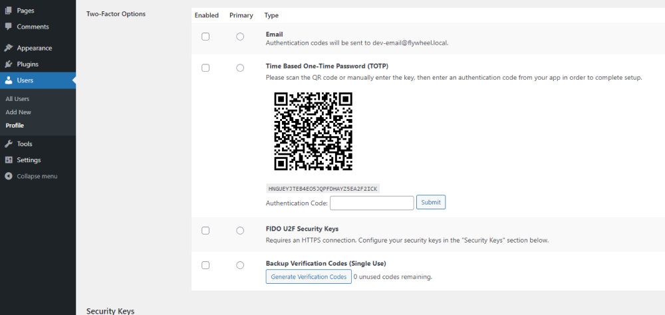Screen dimensions: 665x315
Task: Click the Appearance paintbrush icon
Action: click(x=9, y=48)
